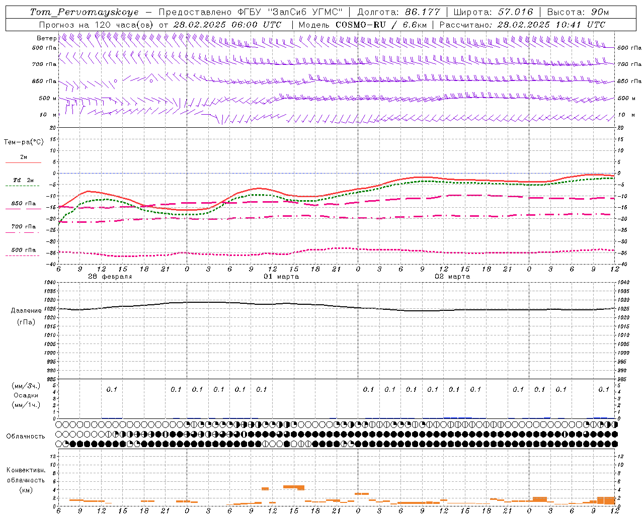The height and width of the screenshot is (515, 644).
Task: Select the Давление pressure panel label
Action: coord(26,310)
